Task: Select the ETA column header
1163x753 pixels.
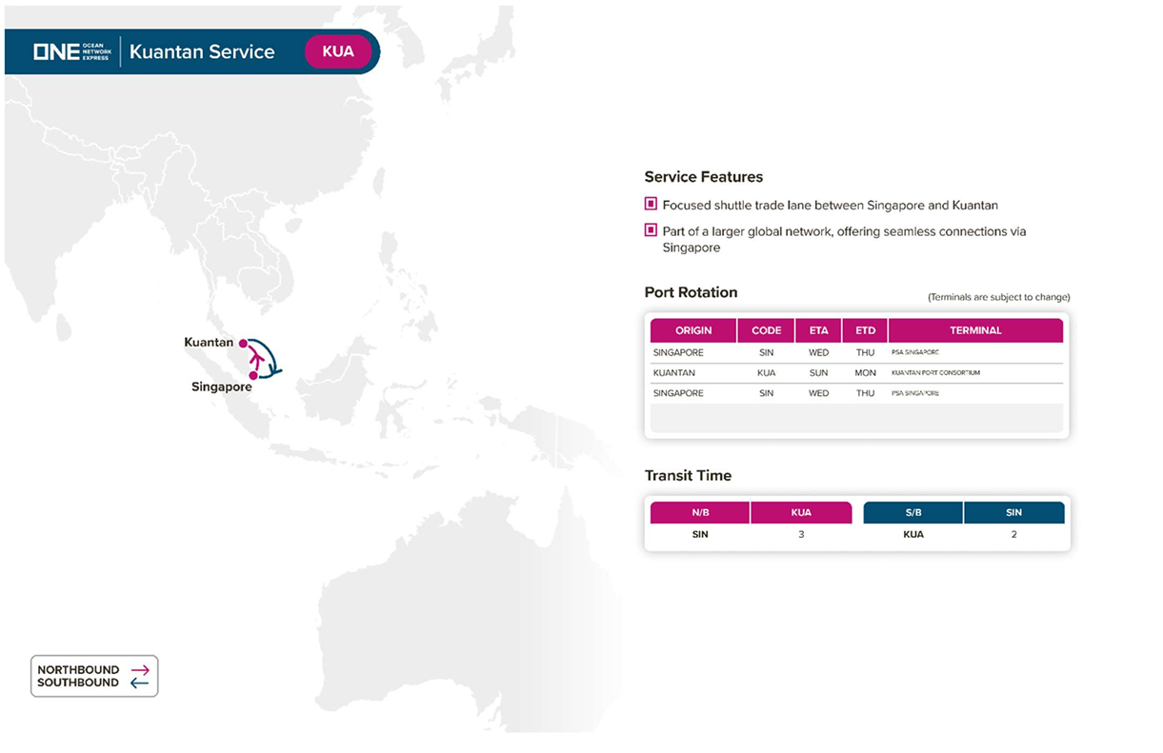Action: (x=818, y=330)
